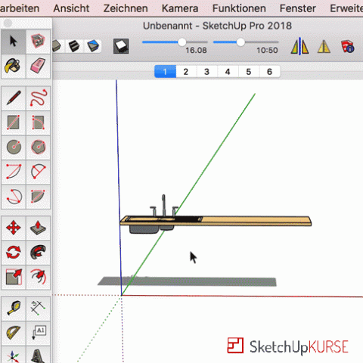Choose the Tape Measure tool
The width and height of the screenshot is (363, 363).
pyautogui.click(x=14, y=308)
